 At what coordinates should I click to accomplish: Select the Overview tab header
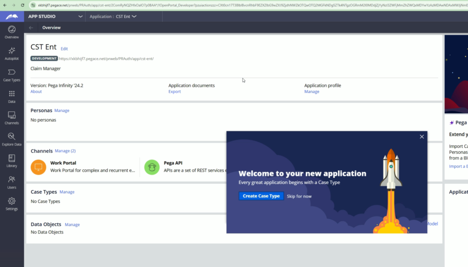pos(51,27)
